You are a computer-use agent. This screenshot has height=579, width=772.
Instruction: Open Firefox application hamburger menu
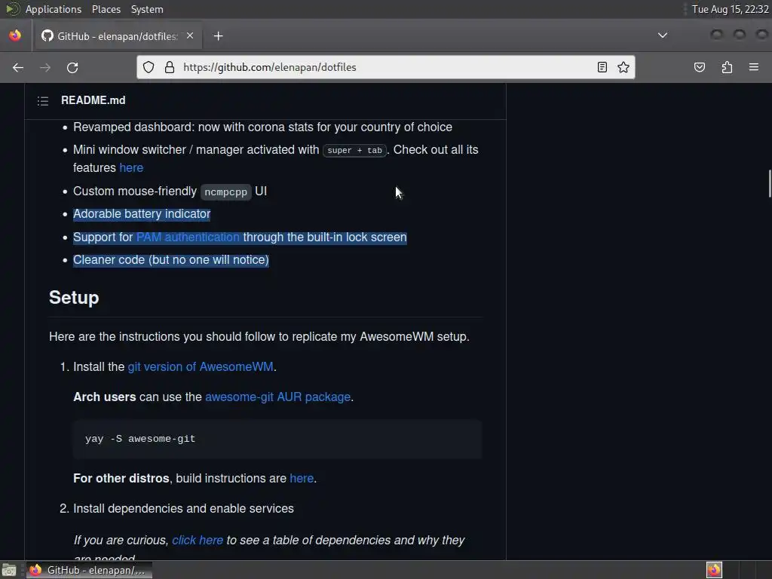pyautogui.click(x=754, y=67)
